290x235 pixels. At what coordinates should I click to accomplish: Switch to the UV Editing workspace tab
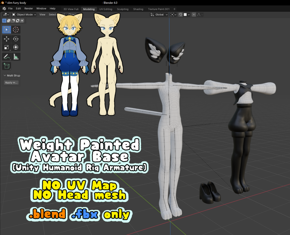coord(106,9)
